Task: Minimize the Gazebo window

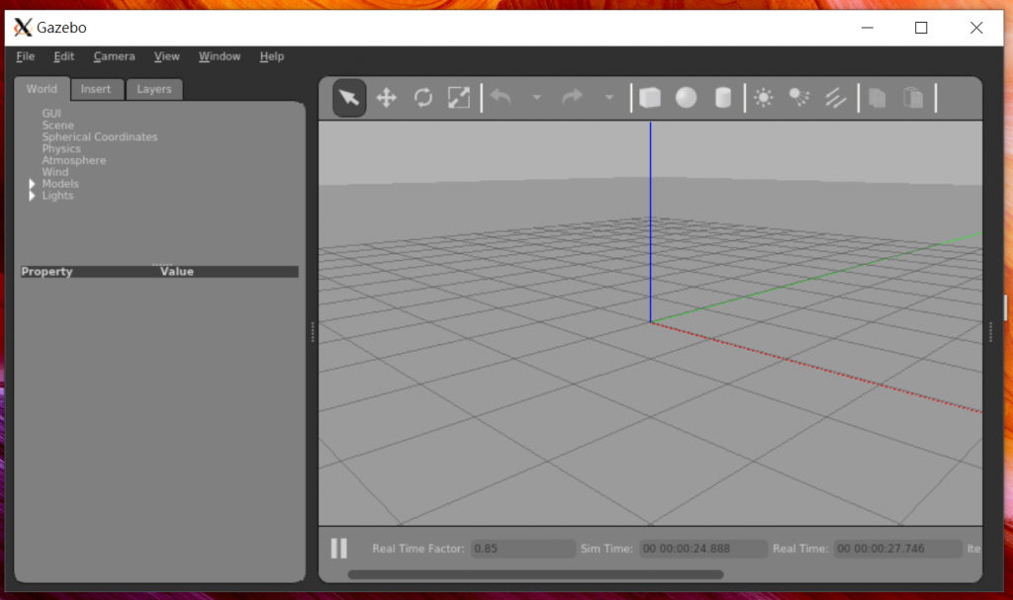Action: [x=867, y=28]
